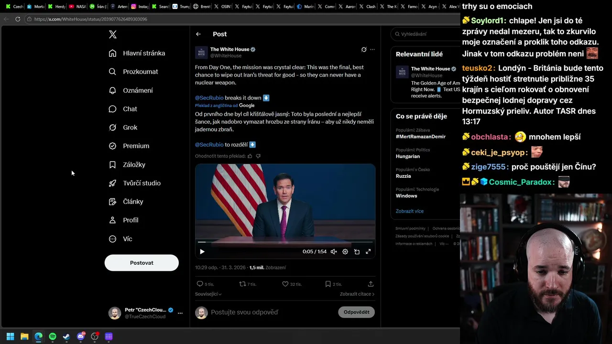Open post options three-dot menu
612x344 pixels.
[372, 49]
